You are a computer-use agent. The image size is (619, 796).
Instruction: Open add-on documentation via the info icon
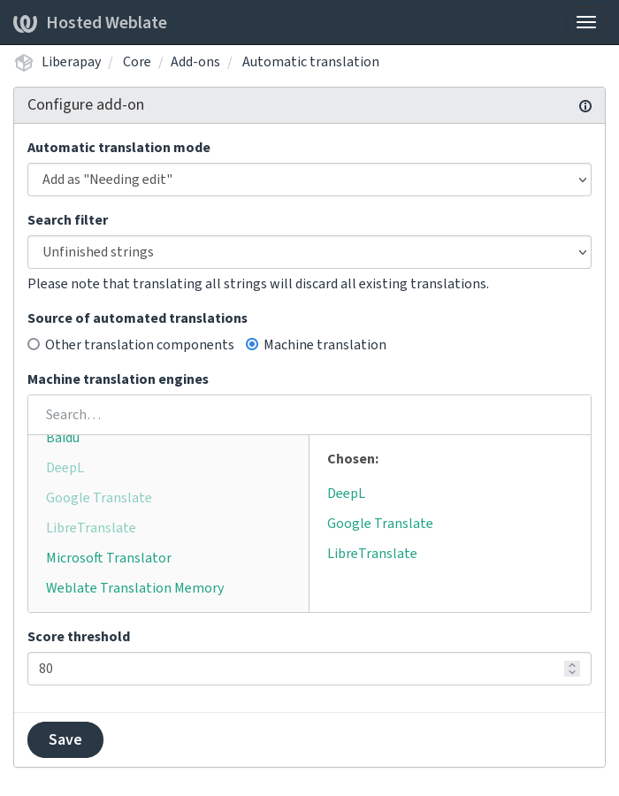[585, 106]
